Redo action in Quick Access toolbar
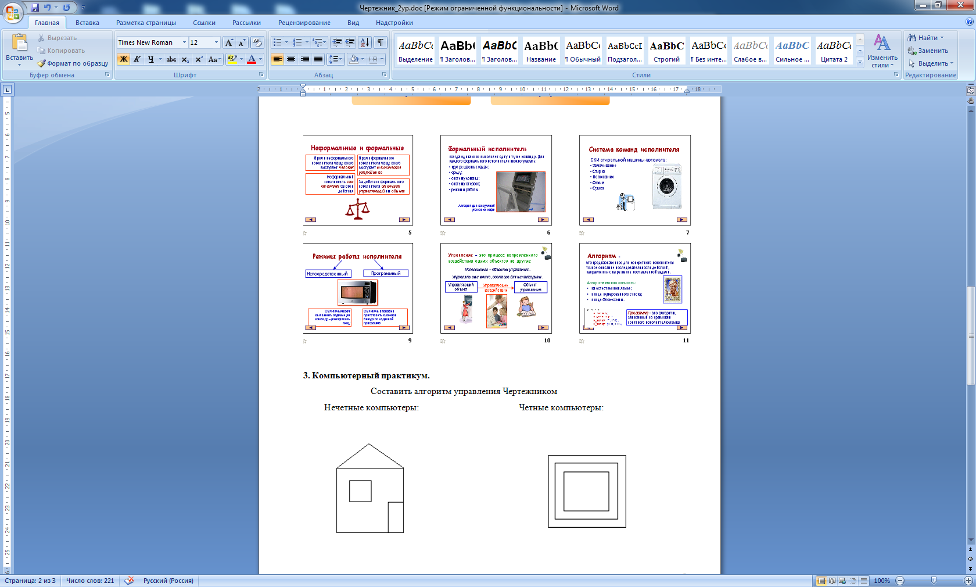Screen dimensions: 976x587 tap(66, 8)
